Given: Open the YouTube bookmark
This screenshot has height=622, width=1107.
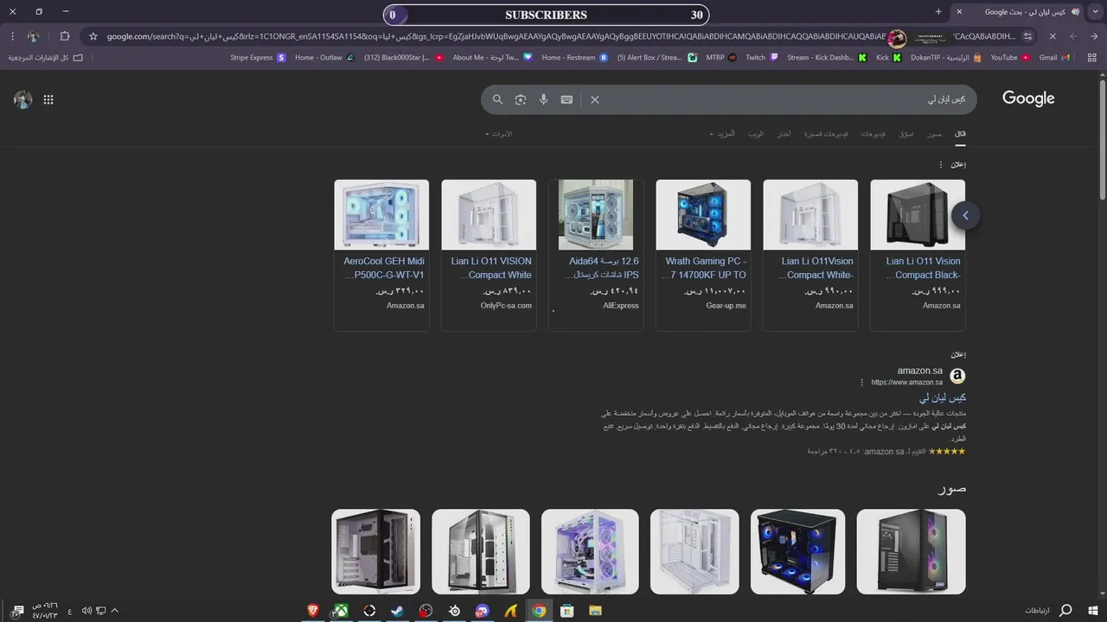Looking at the screenshot, I should click(1009, 58).
